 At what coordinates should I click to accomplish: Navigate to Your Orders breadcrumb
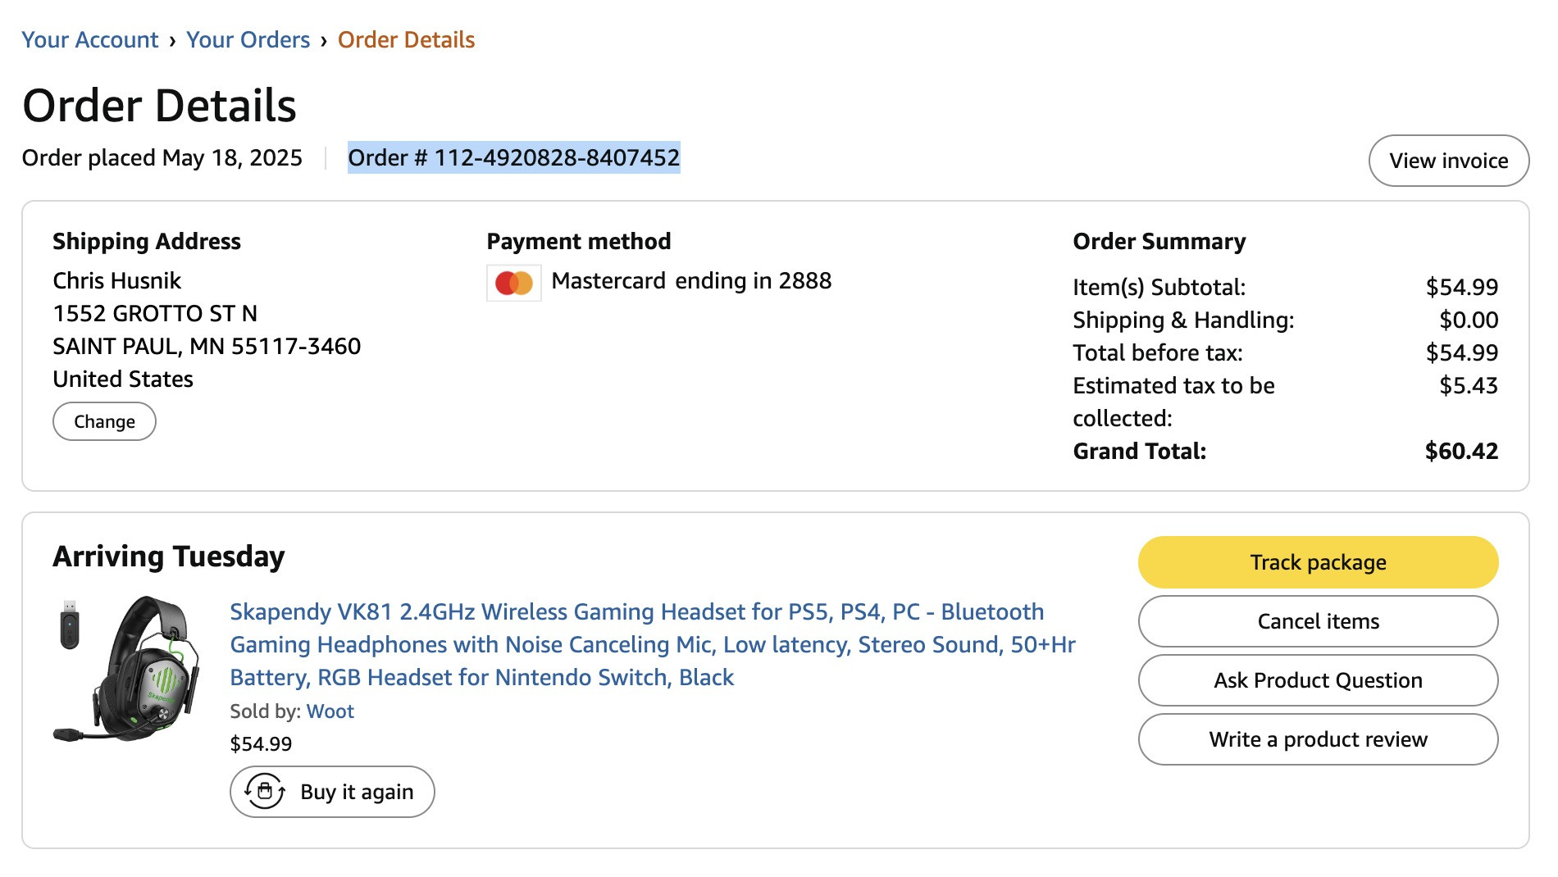click(x=248, y=39)
